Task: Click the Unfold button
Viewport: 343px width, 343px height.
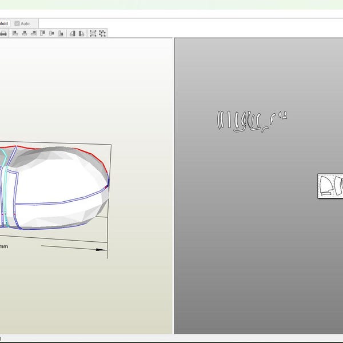Action: pos(4,23)
